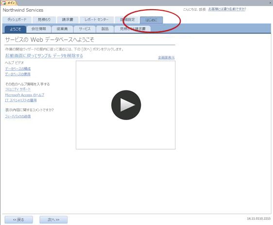Click 表示内容に関するコメントですか? label
Screen dimensions: 273x225
(30, 110)
